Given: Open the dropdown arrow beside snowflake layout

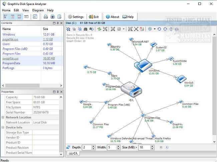Looking at the screenshot, I should point(155,29).
